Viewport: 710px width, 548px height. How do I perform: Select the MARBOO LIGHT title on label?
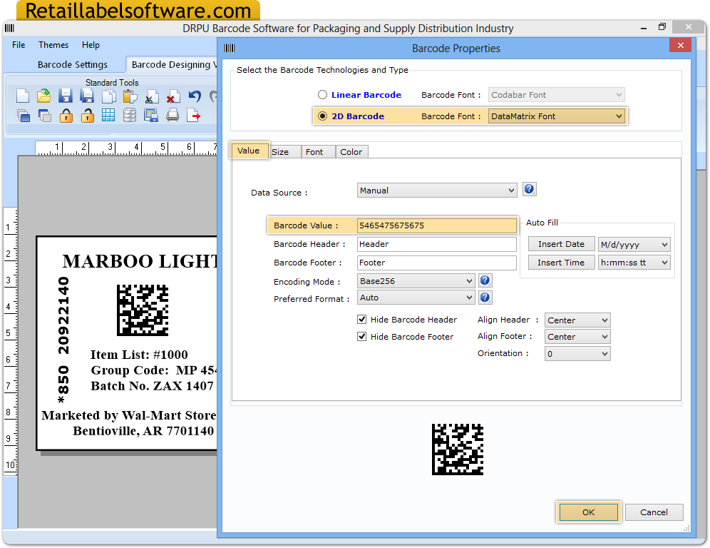pyautogui.click(x=140, y=261)
